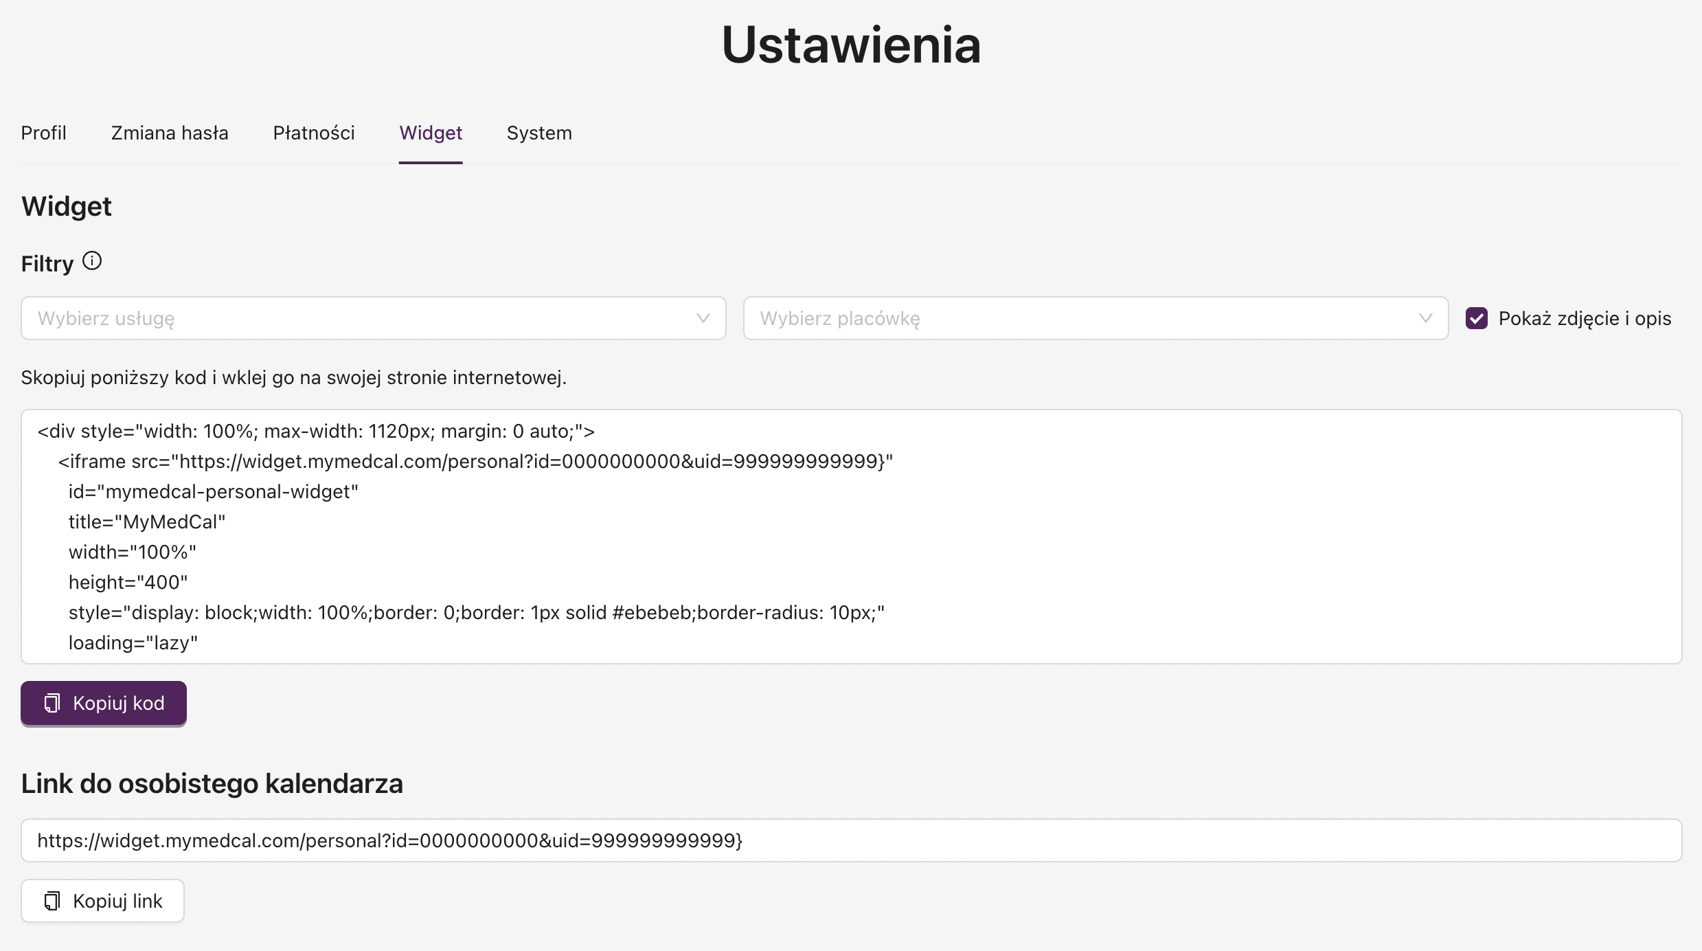The image size is (1702, 951).
Task: Open the Zmiana hasła tab
Action: (170, 133)
